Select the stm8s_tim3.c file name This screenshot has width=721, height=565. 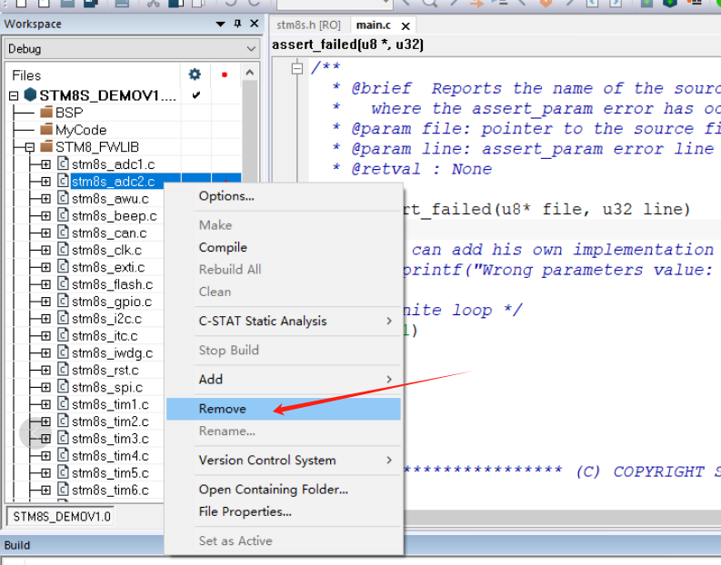[x=110, y=439]
